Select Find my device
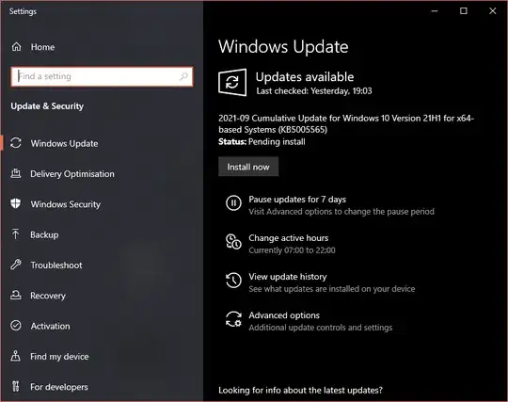The height and width of the screenshot is (402, 508). pyautogui.click(x=59, y=356)
